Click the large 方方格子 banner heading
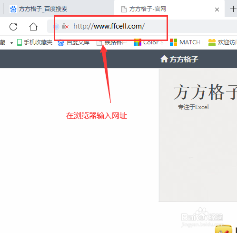 point(205,92)
